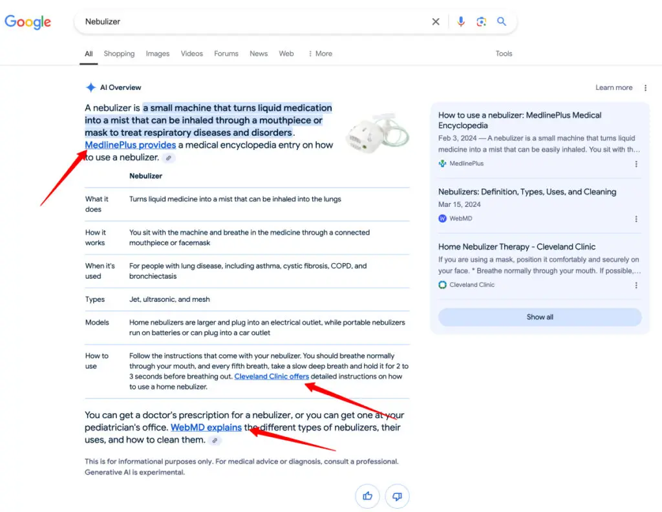Open the Videos tab

click(x=191, y=54)
